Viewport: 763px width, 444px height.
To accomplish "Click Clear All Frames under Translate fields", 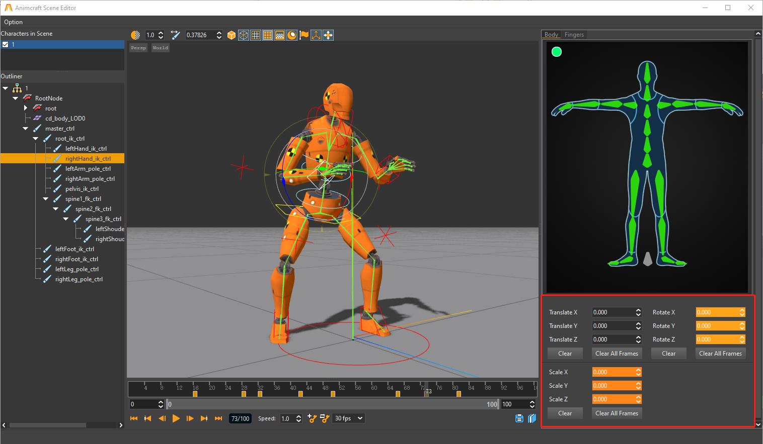I will (617, 354).
